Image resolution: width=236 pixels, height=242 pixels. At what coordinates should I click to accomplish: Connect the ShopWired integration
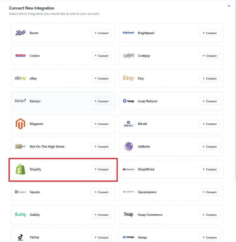tap(210, 169)
